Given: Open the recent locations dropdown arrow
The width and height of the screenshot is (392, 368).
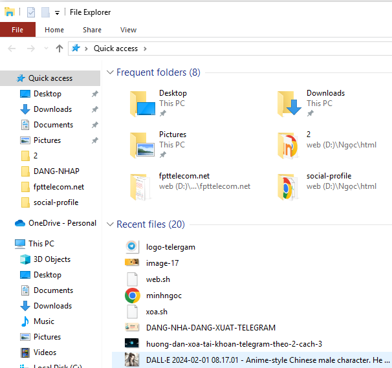Looking at the screenshot, I should [46, 49].
